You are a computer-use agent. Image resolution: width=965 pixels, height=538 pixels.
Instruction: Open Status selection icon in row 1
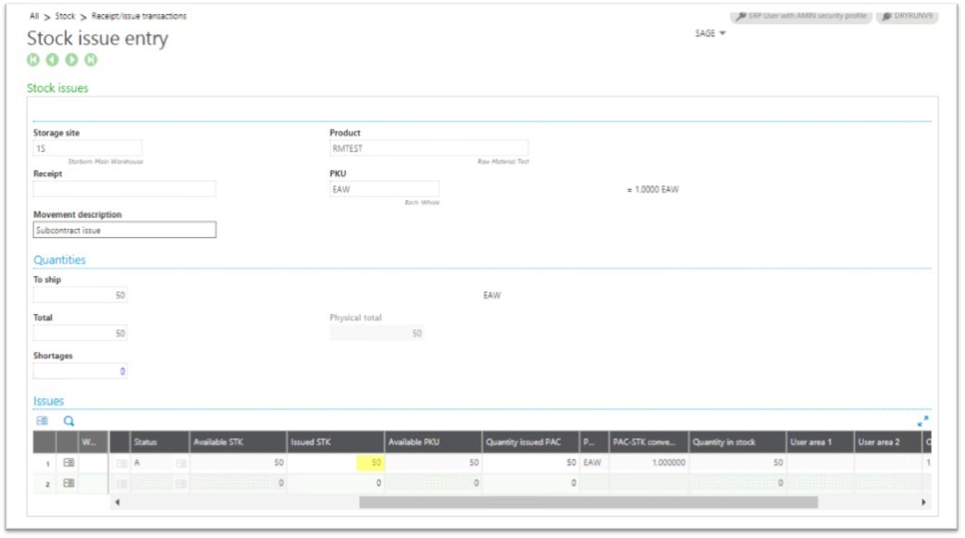coord(181,462)
